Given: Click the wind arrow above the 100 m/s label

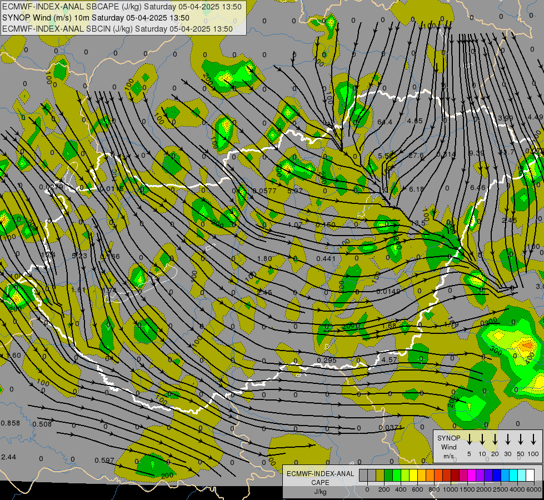Looking at the screenshot, I should click(533, 439).
